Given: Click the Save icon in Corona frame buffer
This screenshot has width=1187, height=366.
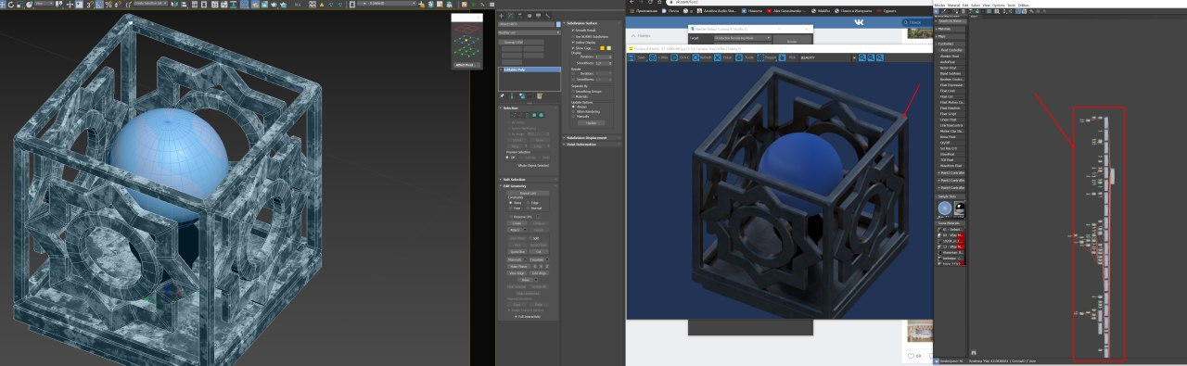Looking at the screenshot, I should (632, 57).
